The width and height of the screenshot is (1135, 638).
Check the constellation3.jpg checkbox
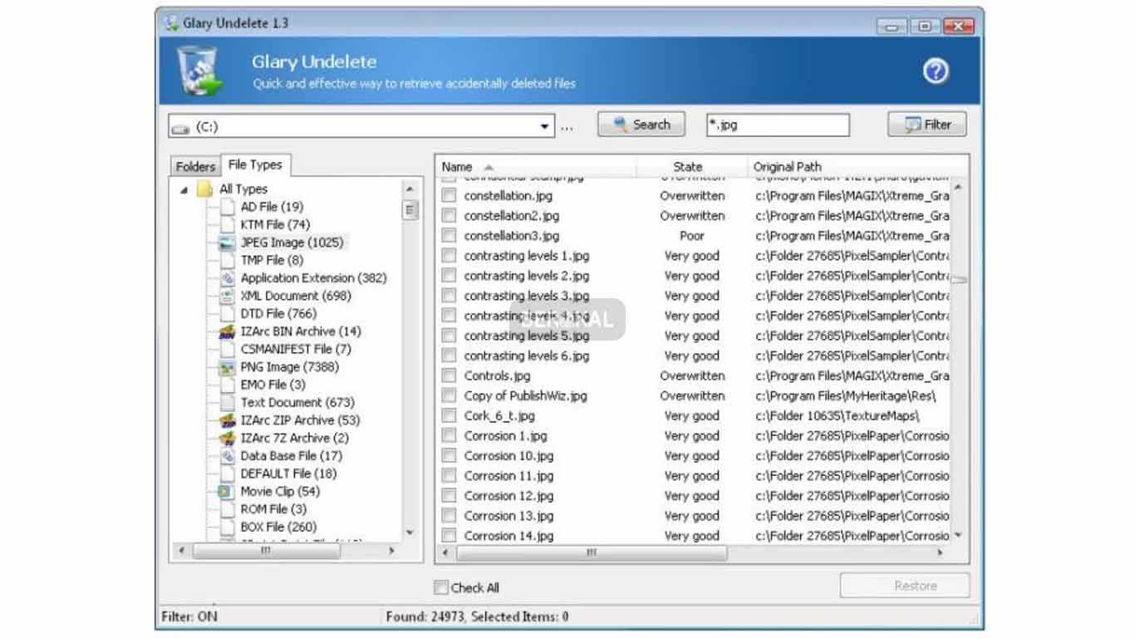point(449,235)
